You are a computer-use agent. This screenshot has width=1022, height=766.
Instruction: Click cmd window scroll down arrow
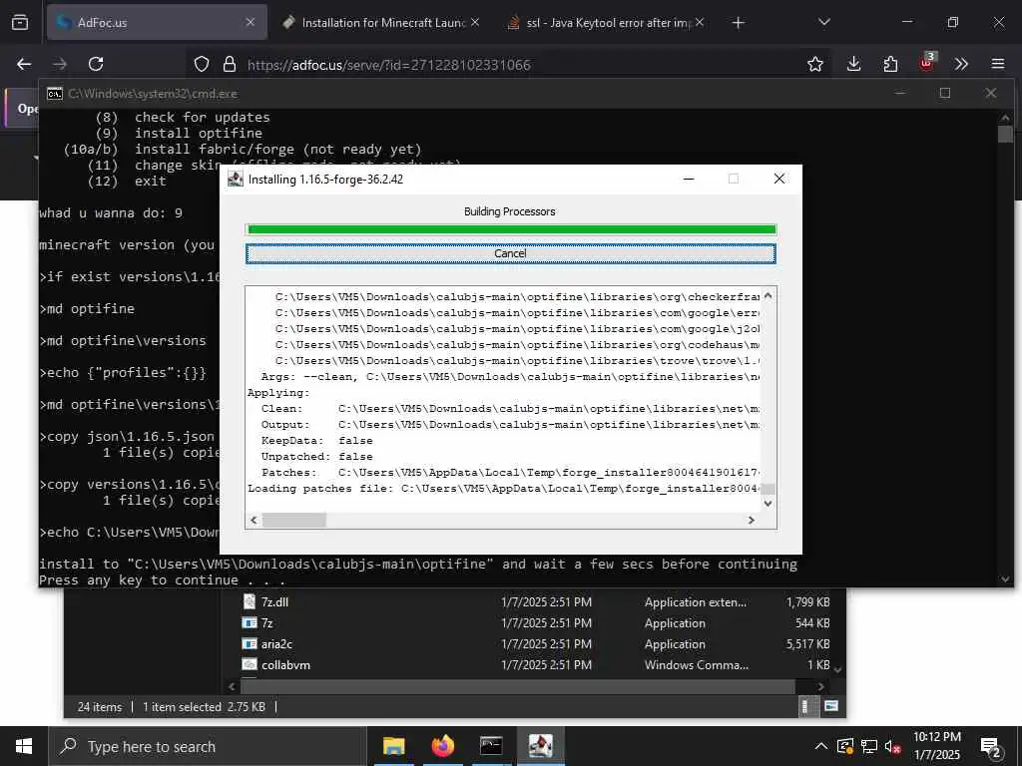click(1005, 579)
